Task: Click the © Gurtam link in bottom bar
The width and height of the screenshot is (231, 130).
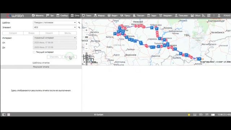Action: pos(99,114)
